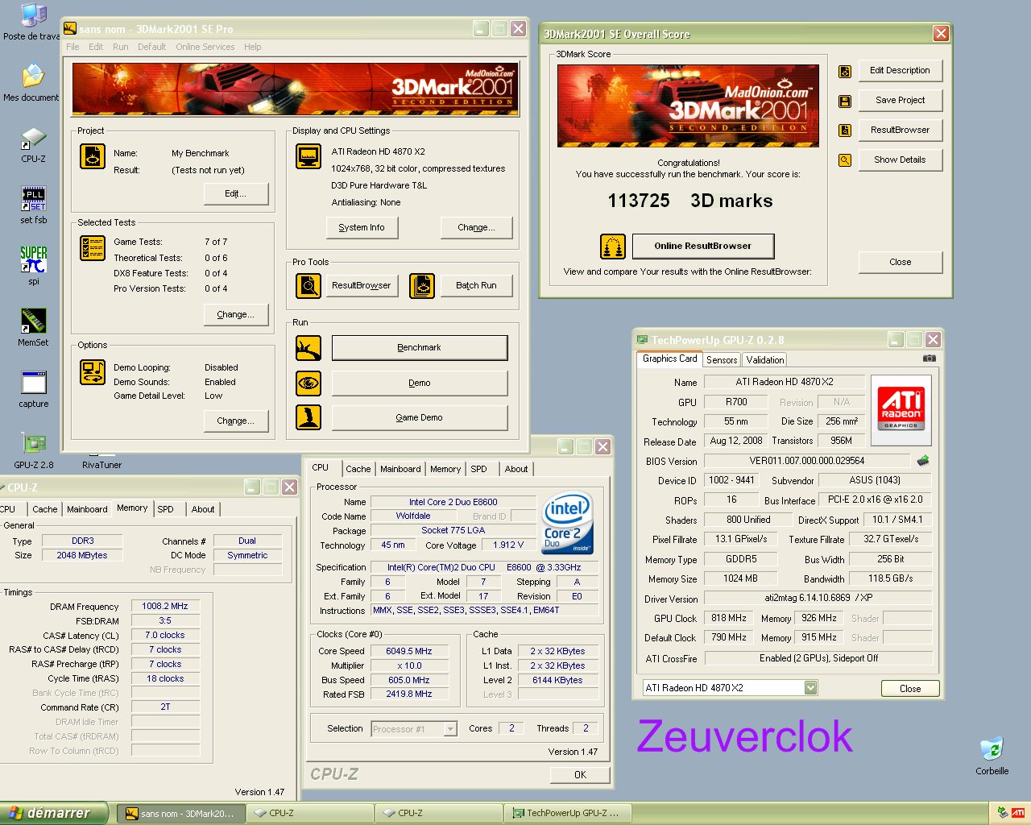Click OK button in CPU-Z window
The width and height of the screenshot is (1031, 825).
580,775
